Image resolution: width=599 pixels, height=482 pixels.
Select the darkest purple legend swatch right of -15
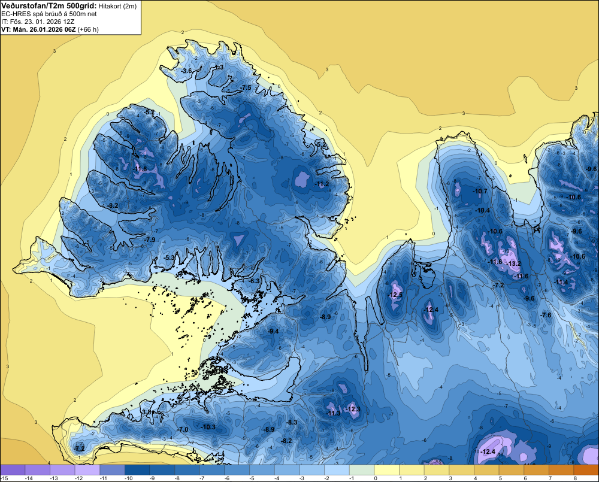[13, 470]
